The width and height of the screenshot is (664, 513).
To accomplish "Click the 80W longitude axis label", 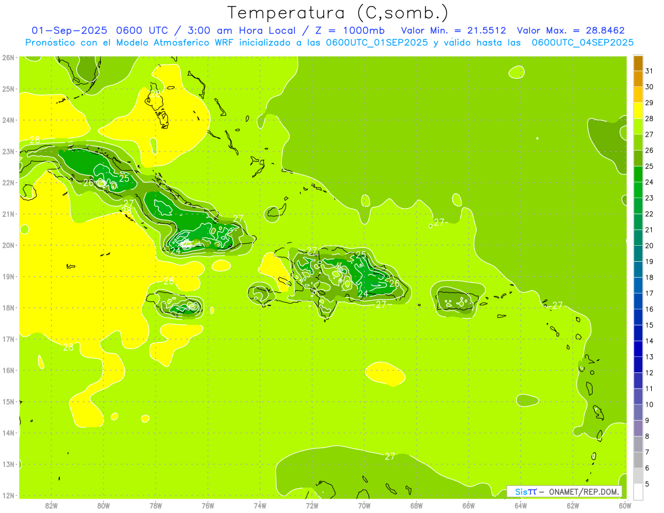I will 103,505.
